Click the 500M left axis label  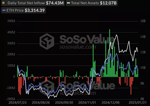click(x=11, y=21)
